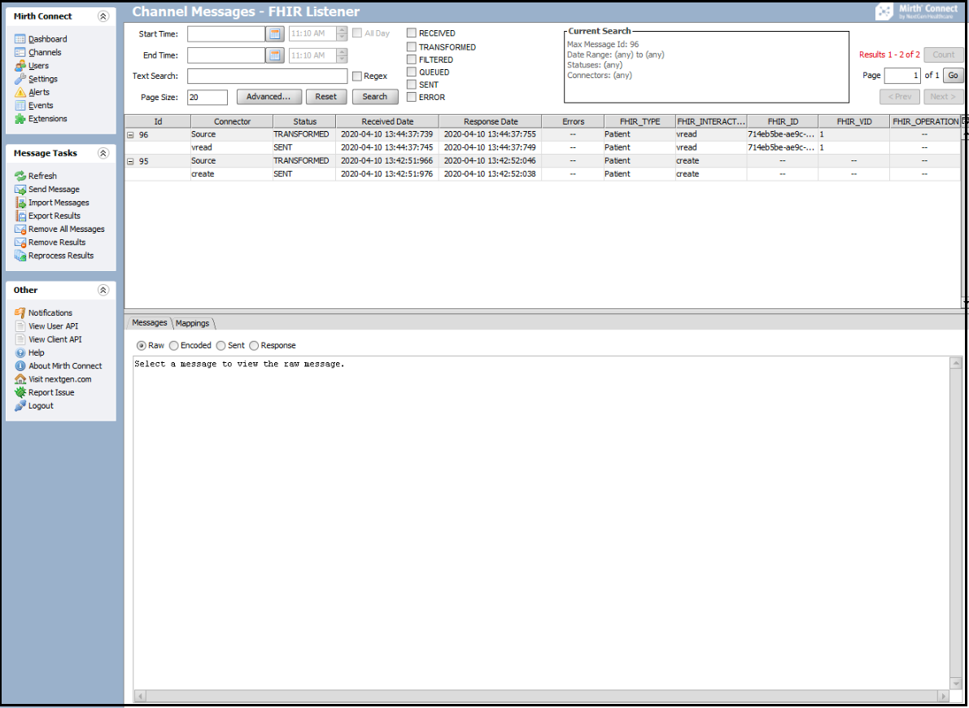The height and width of the screenshot is (708, 969).
Task: Collapse message 95 row
Action: 130,161
